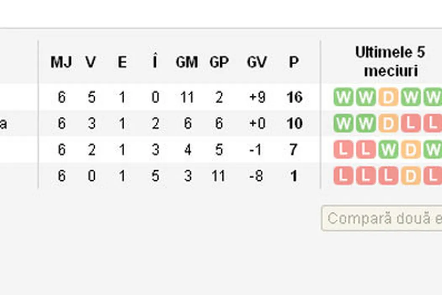Click the first red L badge in the second row
This screenshot has height=295, width=442.
410,124
